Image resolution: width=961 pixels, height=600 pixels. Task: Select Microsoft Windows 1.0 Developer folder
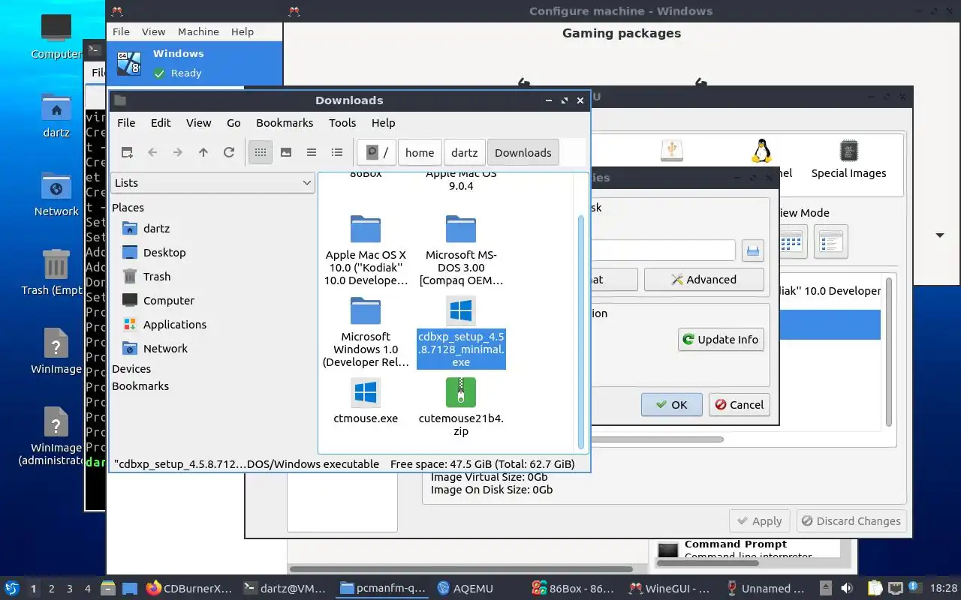click(366, 332)
